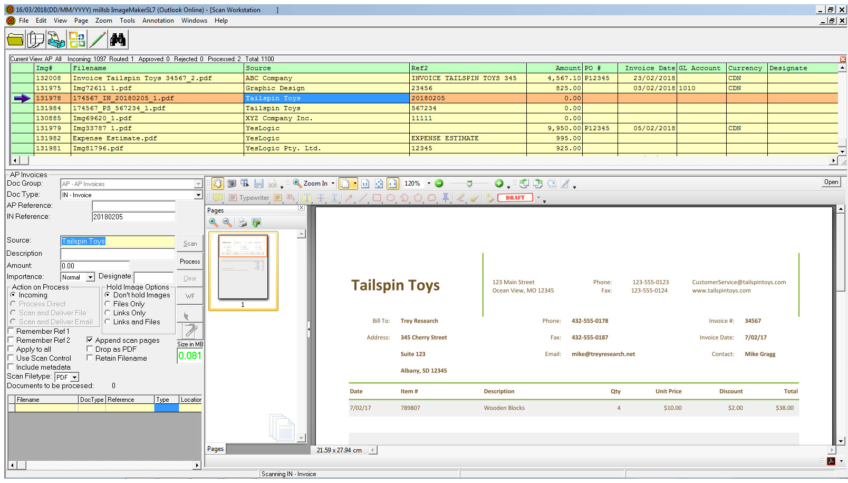Click the Typewriter tool button
This screenshot has width=848, height=483.
tap(249, 198)
